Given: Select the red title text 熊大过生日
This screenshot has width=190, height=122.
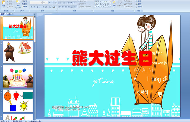Looking at the screenshot, I should coord(112,58).
